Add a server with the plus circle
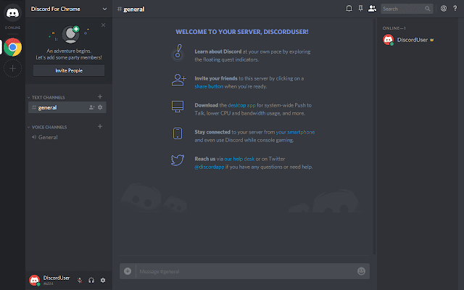 [12, 69]
